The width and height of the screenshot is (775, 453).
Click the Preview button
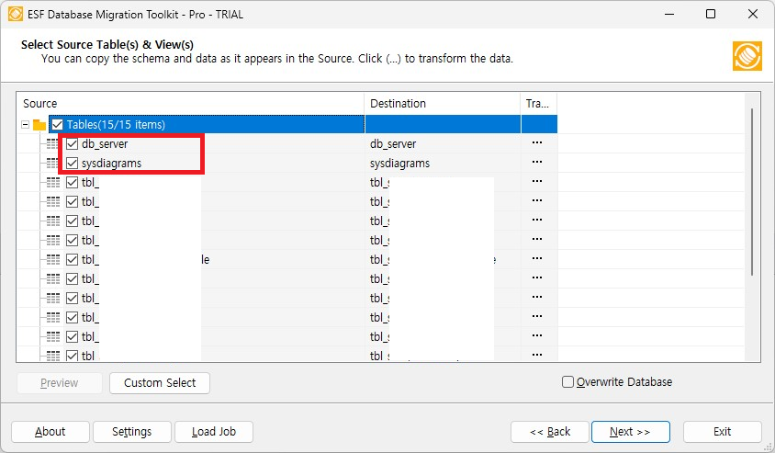(x=60, y=383)
